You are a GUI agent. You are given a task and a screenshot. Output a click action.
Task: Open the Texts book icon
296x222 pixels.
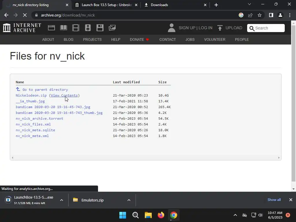[x=63, y=28]
